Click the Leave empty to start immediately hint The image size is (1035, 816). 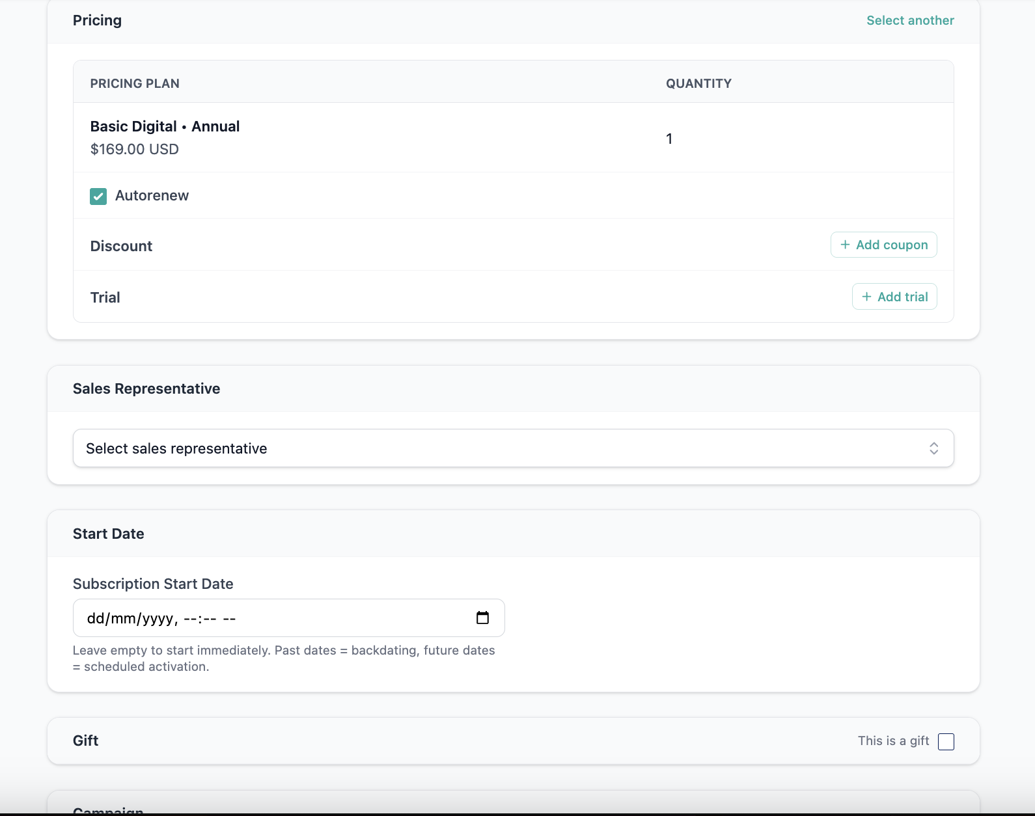click(284, 659)
